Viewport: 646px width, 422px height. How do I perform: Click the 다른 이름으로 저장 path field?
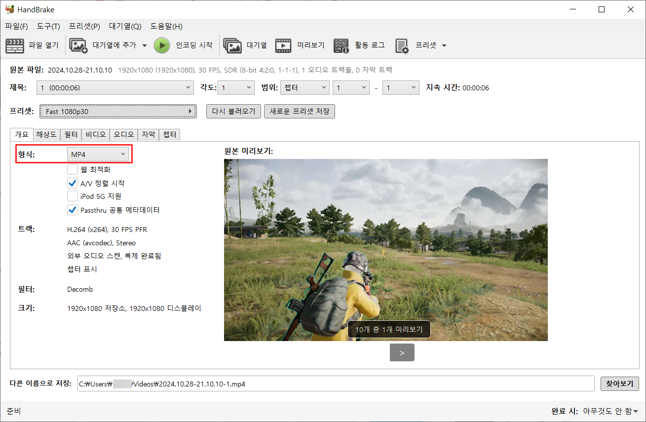[x=336, y=384]
